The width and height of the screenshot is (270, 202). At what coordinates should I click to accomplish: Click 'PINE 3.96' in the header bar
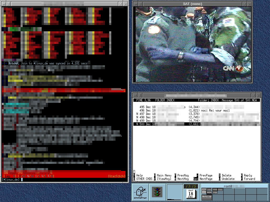(x=143, y=100)
